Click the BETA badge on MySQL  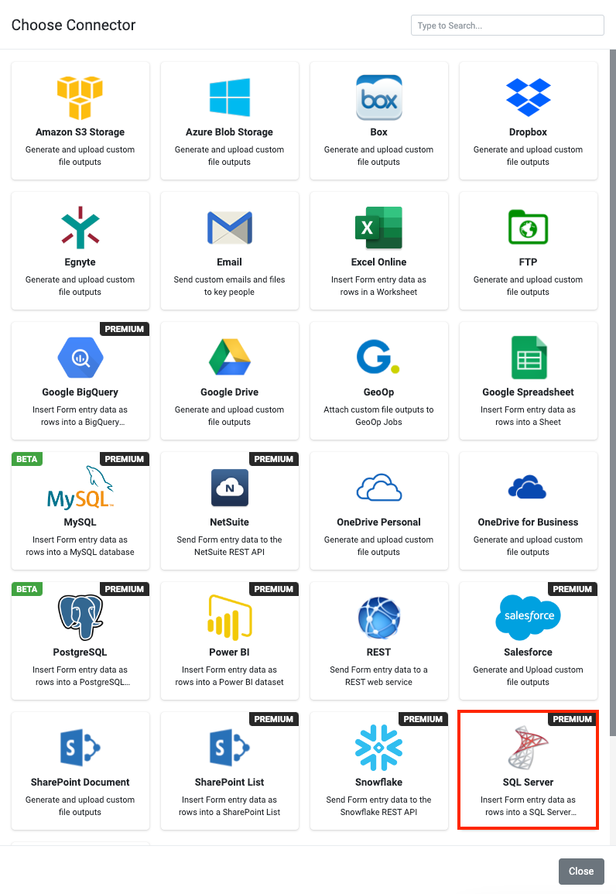pyautogui.click(x=27, y=459)
